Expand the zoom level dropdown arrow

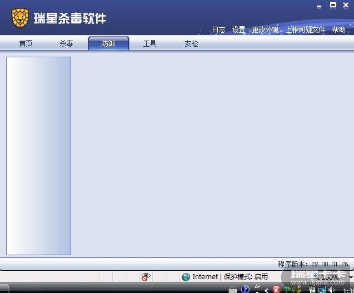coord(351,277)
